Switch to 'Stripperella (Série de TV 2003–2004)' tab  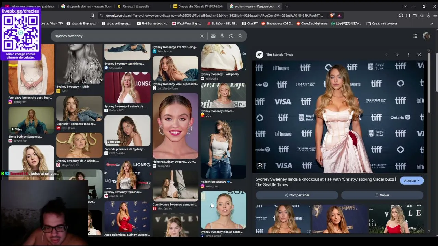tap(198, 6)
